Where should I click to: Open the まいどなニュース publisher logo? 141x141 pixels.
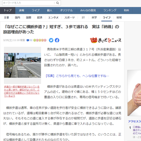[x=106, y=40]
